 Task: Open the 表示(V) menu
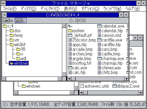(x=70, y=9)
